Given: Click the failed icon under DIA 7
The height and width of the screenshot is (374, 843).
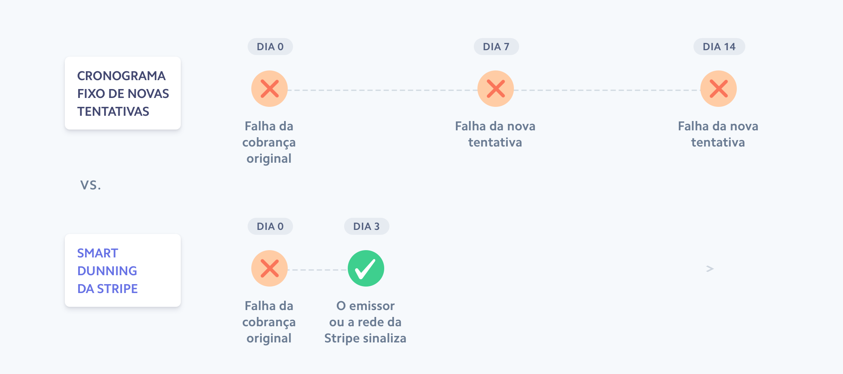Looking at the screenshot, I should point(495,89).
